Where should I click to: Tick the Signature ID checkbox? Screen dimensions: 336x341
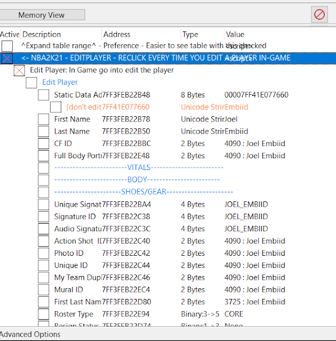click(x=44, y=217)
